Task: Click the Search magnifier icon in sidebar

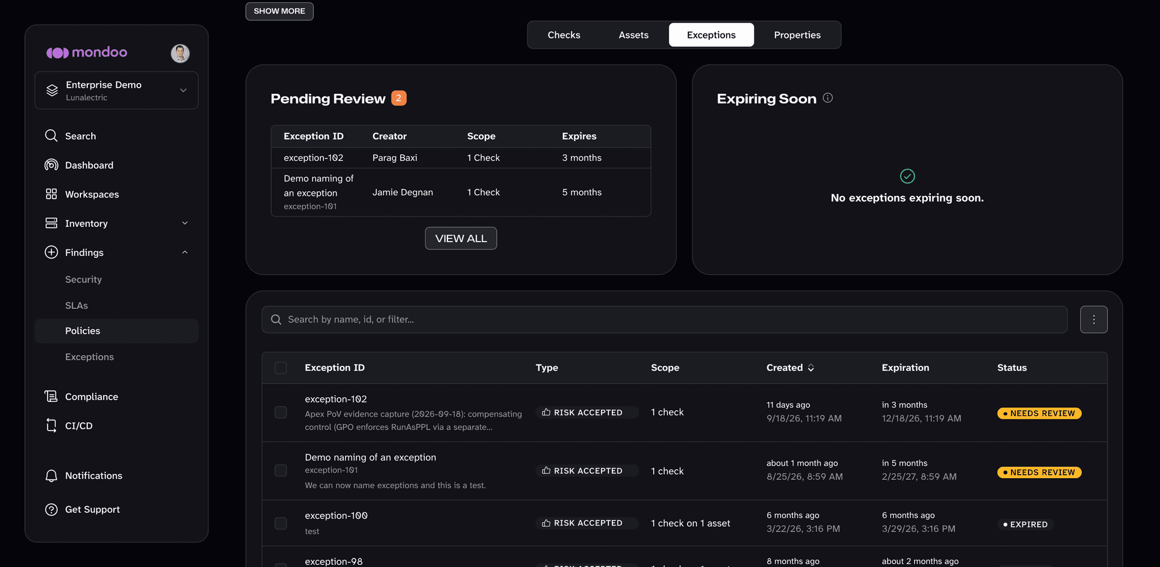Action: point(52,136)
